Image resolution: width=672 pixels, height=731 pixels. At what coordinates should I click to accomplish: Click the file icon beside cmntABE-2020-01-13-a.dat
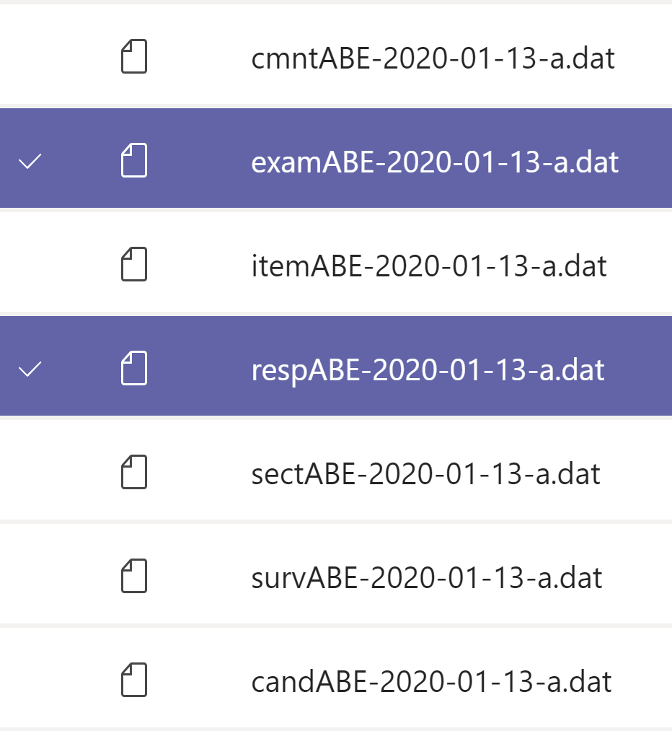pyautogui.click(x=133, y=58)
